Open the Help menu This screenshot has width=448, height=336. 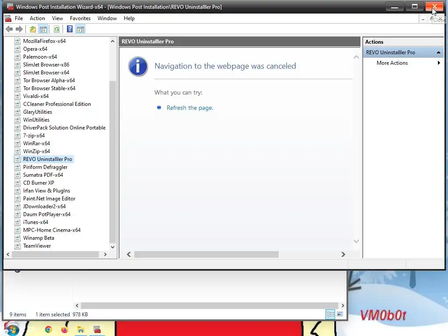tap(129, 18)
